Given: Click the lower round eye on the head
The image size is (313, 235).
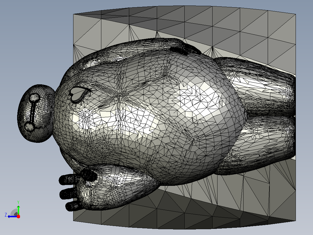Looking at the screenshot, I should (29, 127).
